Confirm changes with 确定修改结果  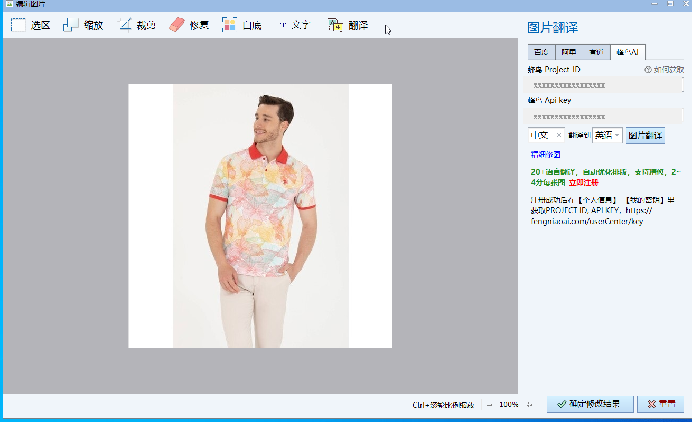[590, 404]
